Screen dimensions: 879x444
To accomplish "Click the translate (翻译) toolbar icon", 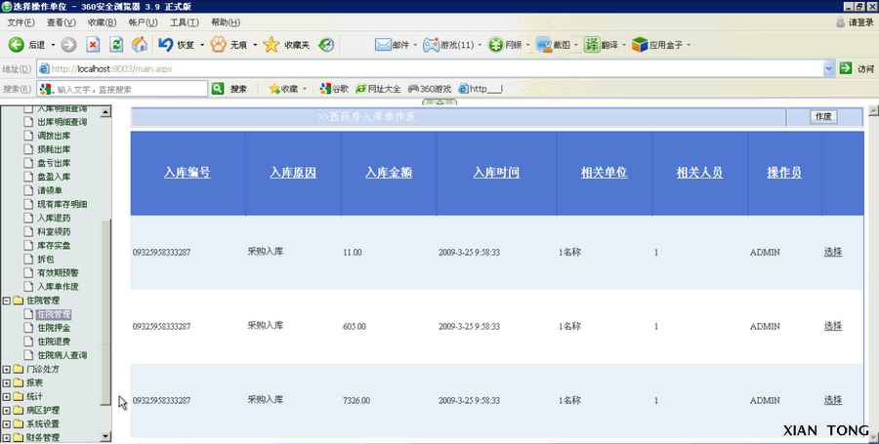I will click(592, 44).
